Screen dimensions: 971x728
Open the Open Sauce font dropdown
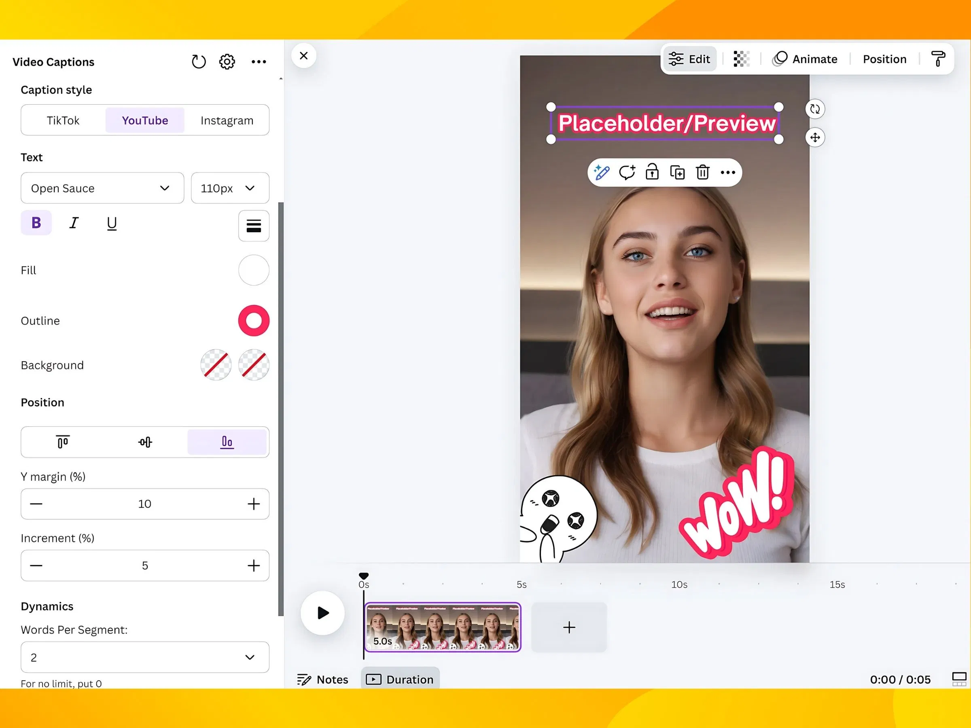[102, 188]
